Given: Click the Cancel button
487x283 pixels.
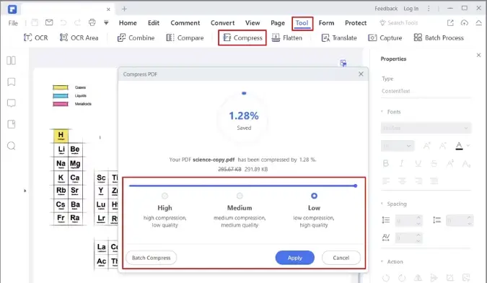Looking at the screenshot, I should [x=341, y=258].
